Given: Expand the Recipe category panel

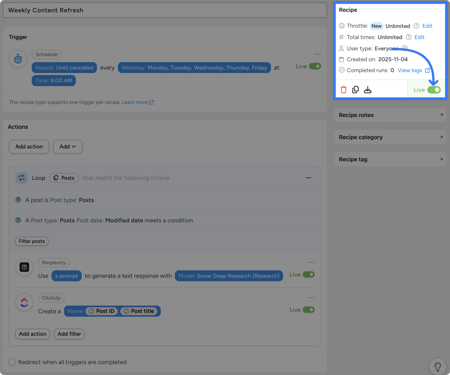Looking at the screenshot, I should 390,137.
